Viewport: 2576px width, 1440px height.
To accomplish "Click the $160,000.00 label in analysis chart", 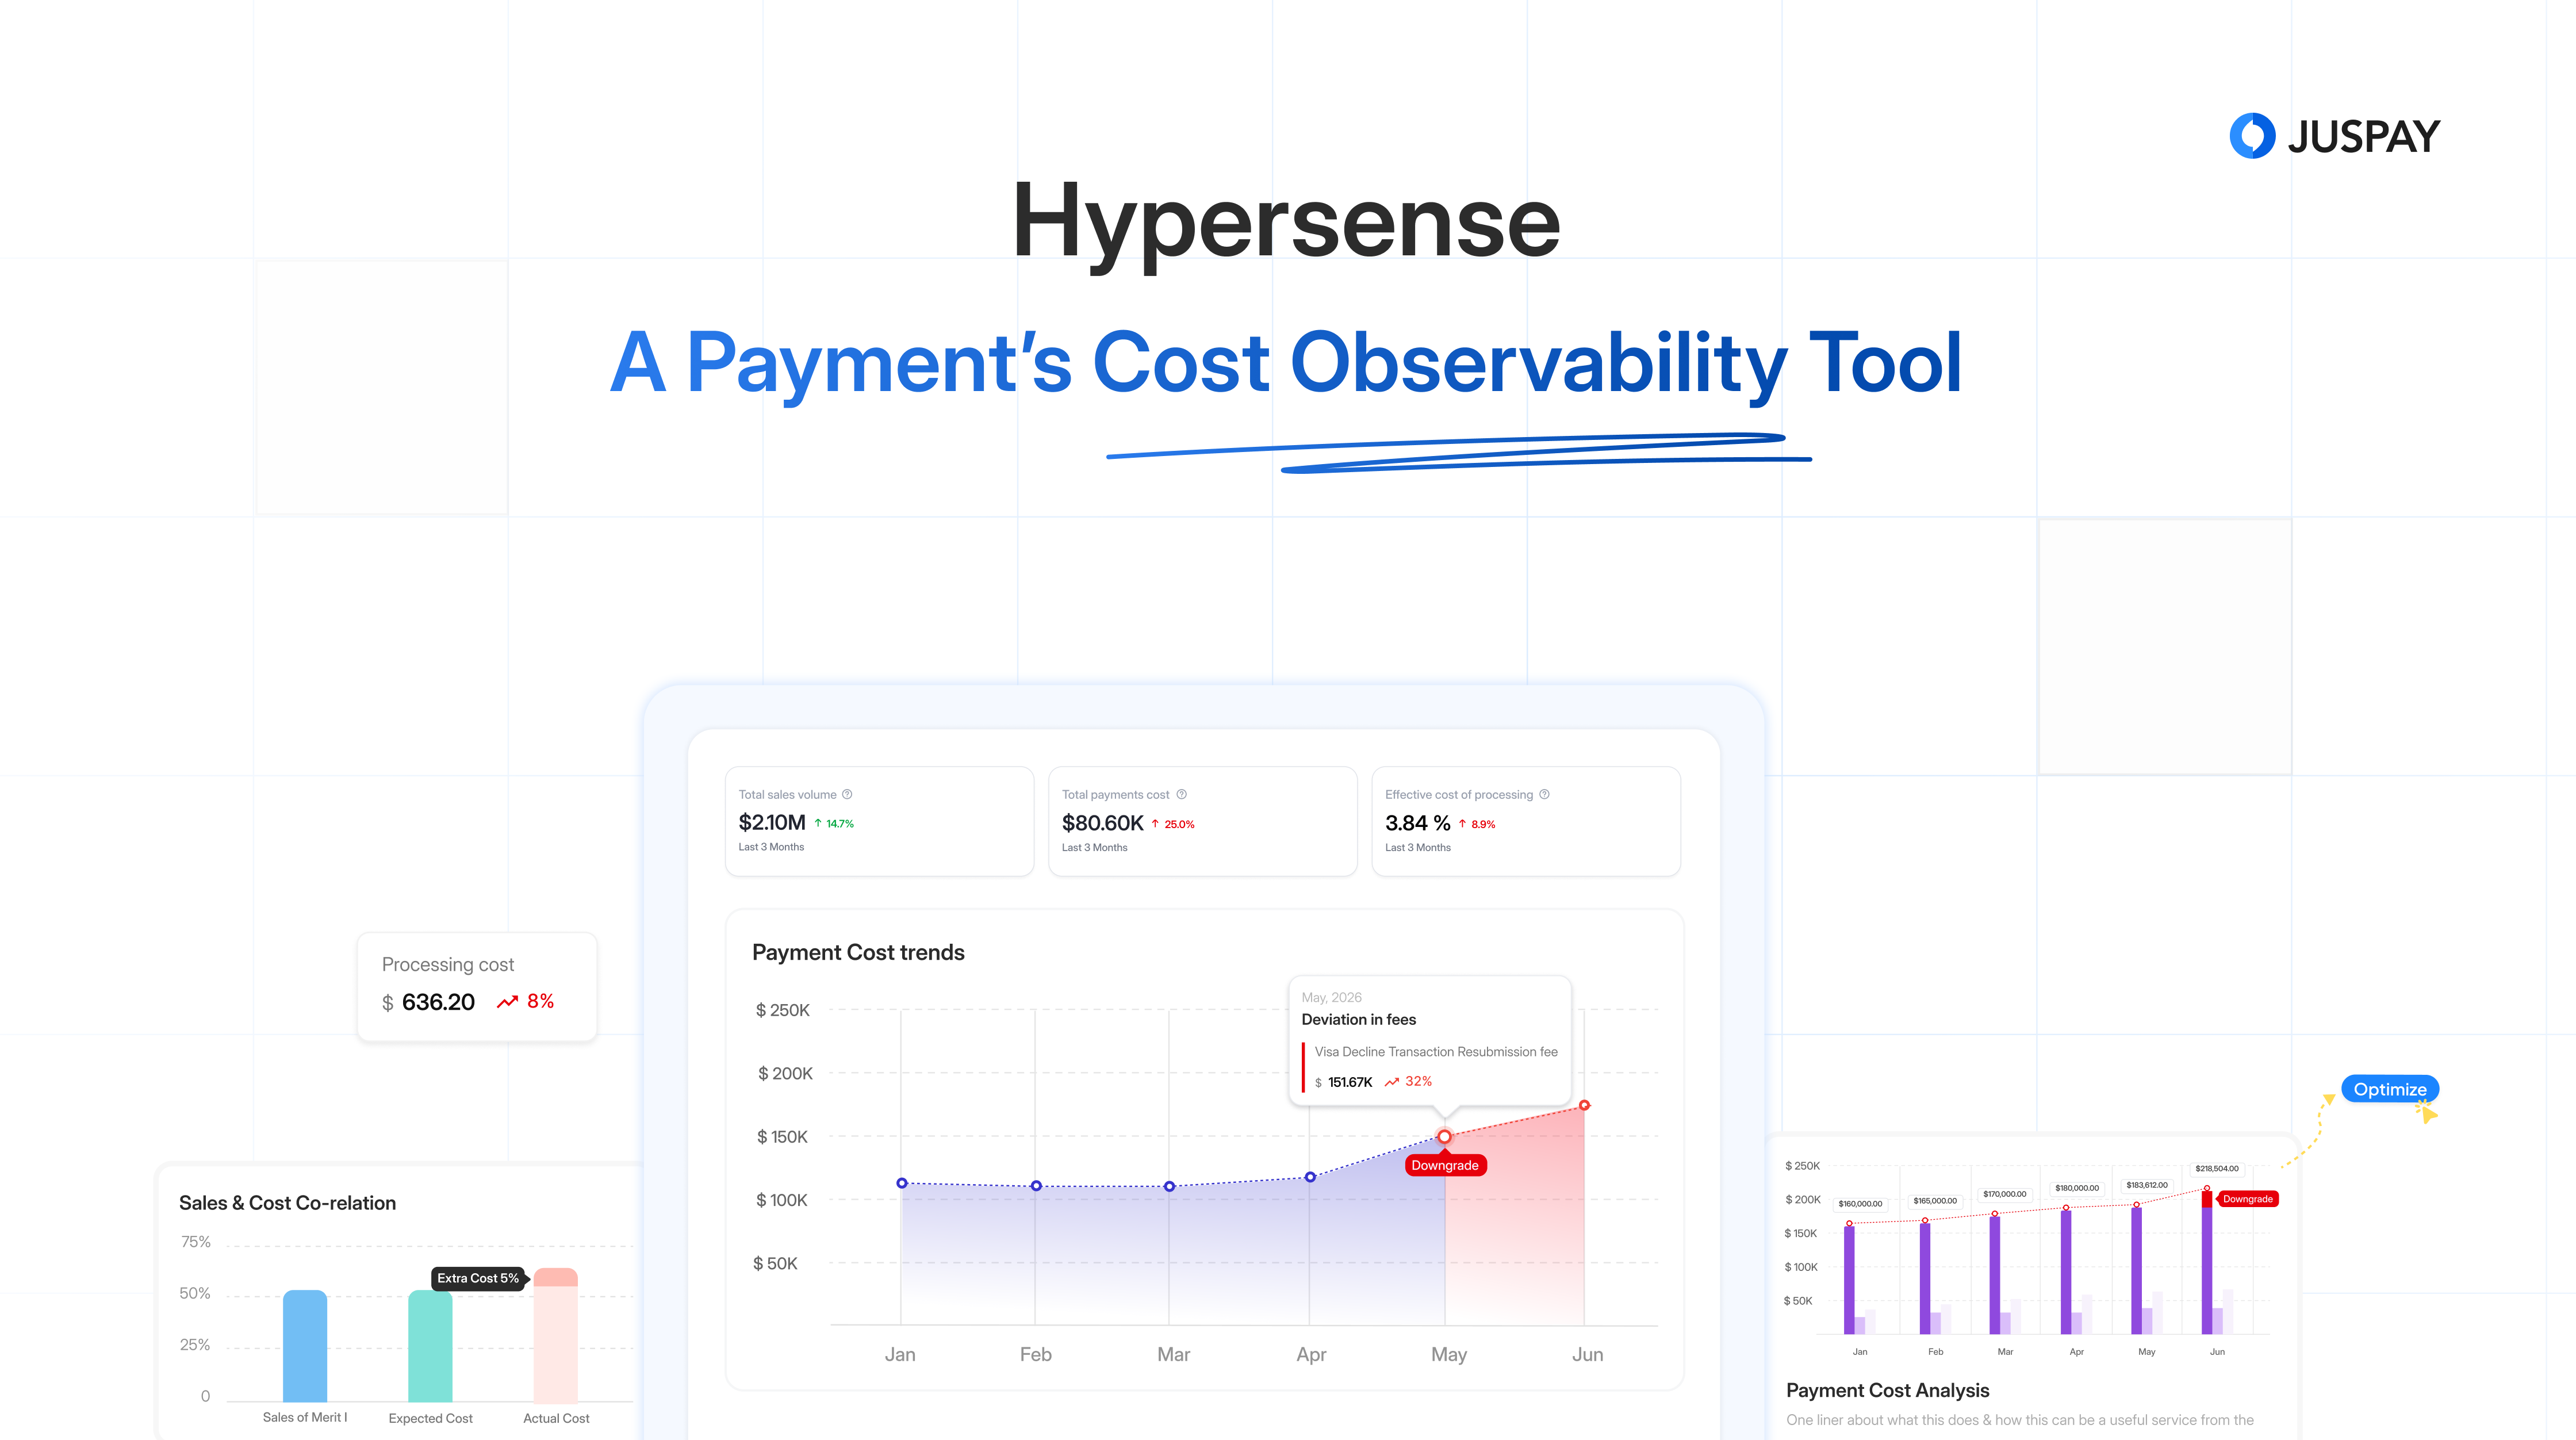I will coord(1860,1204).
